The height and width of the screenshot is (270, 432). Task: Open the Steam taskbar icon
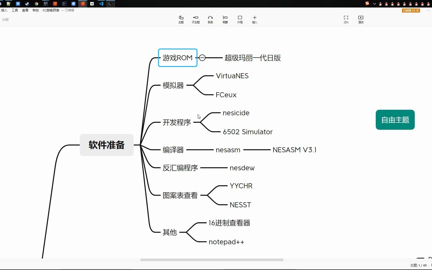pos(27,4)
